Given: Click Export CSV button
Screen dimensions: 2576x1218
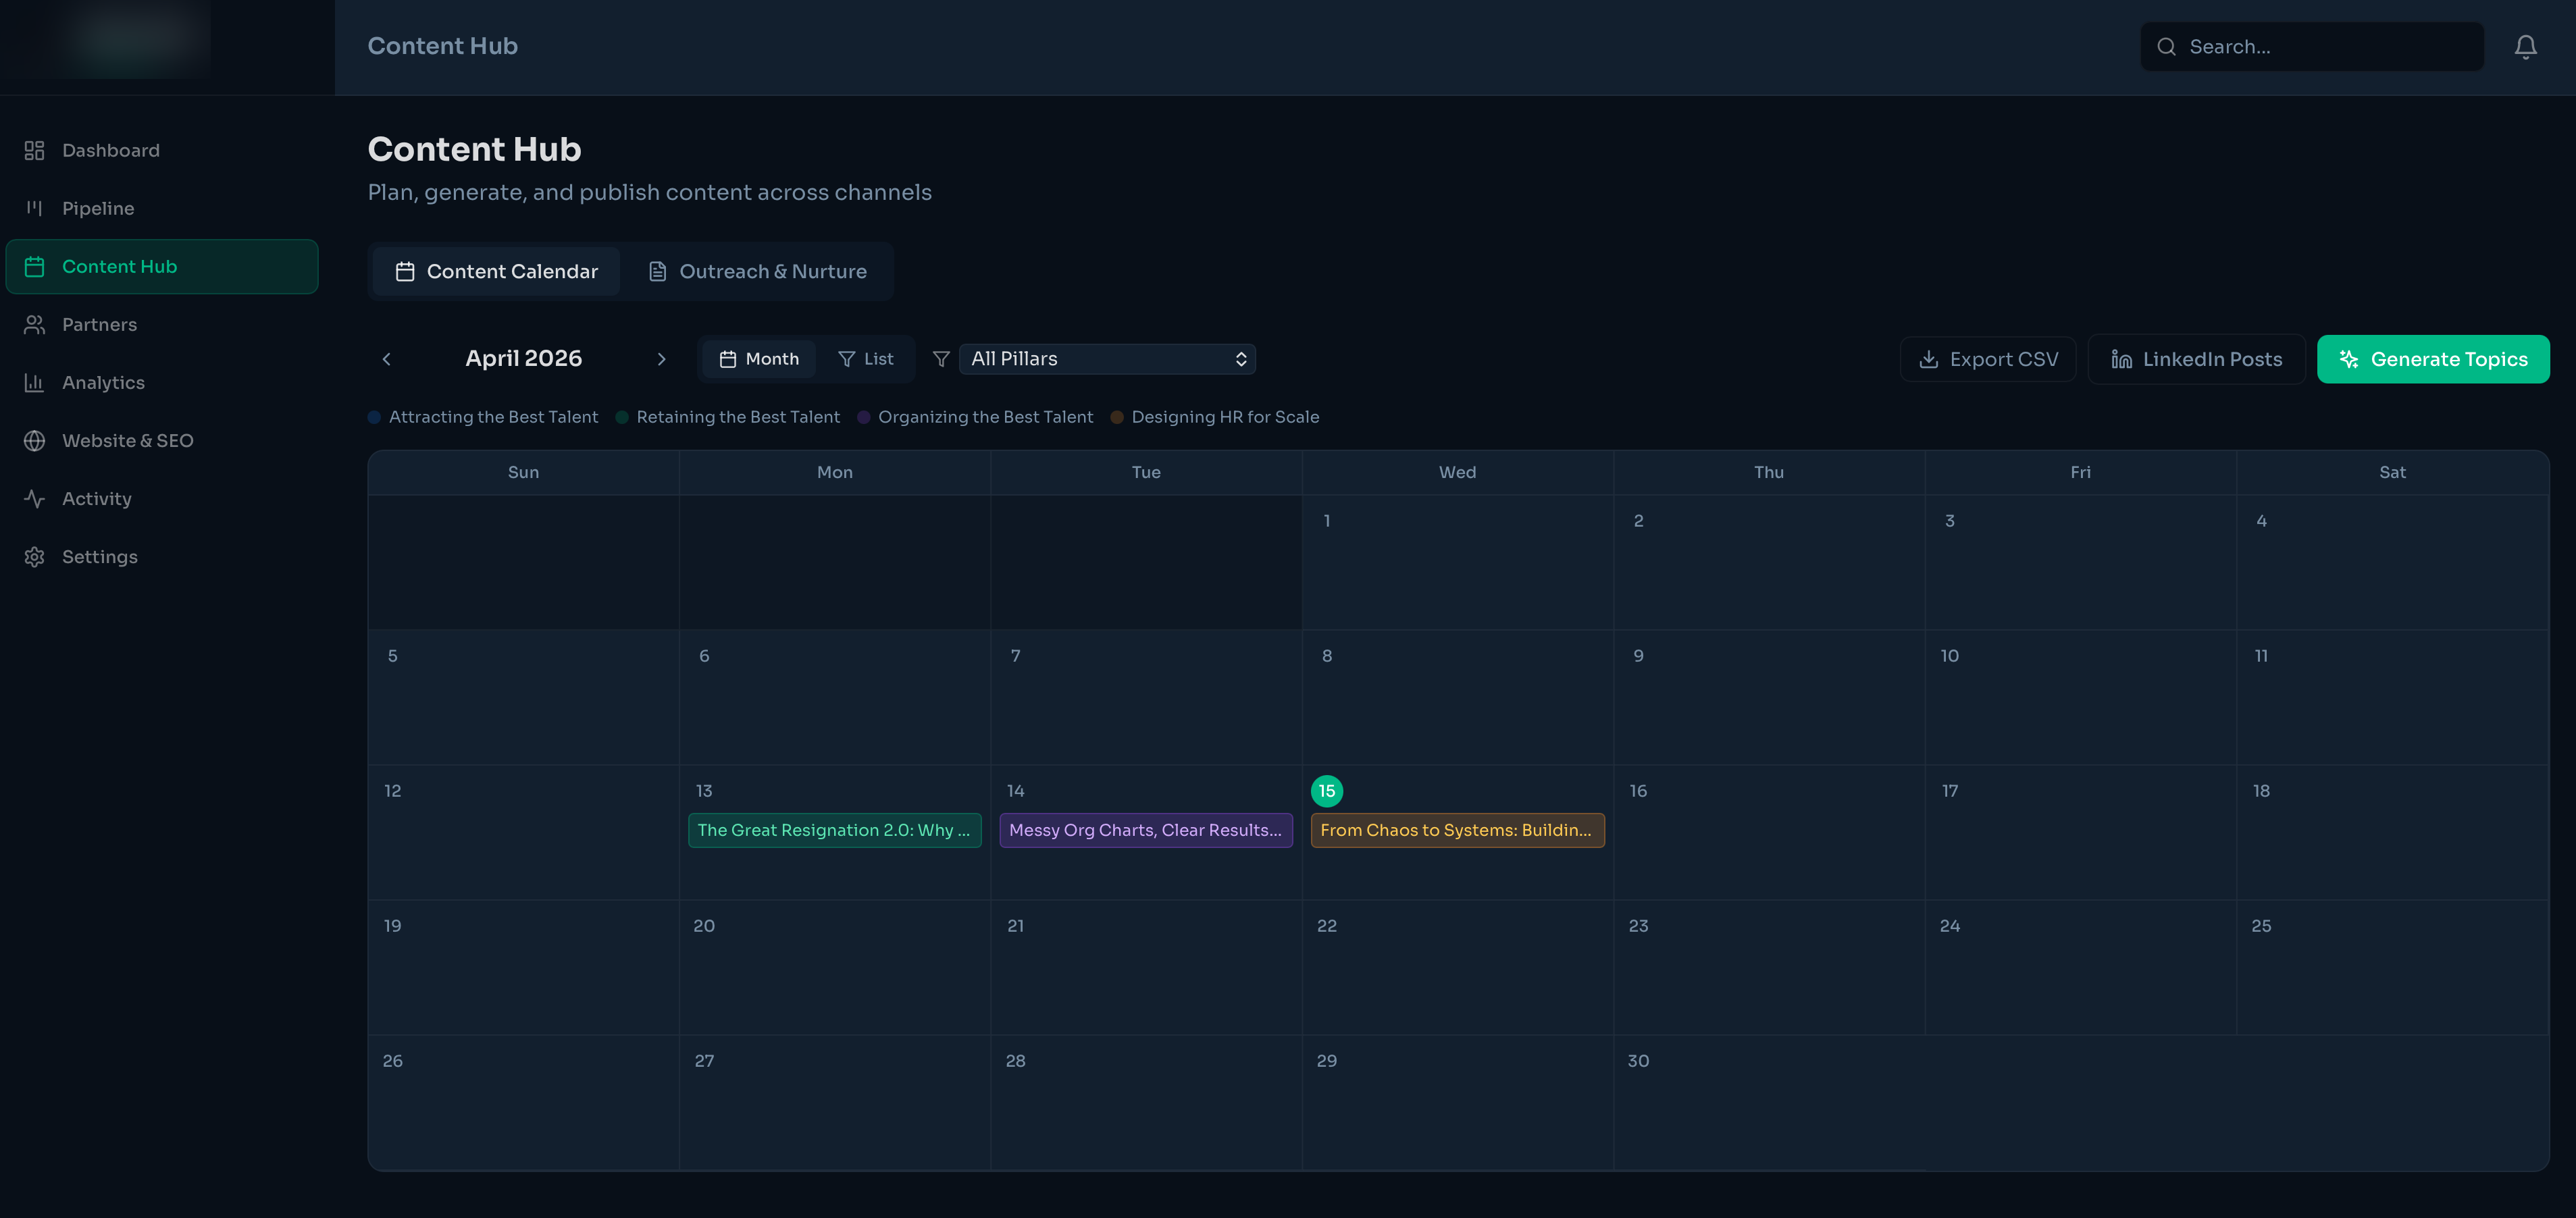Looking at the screenshot, I should [x=1987, y=359].
